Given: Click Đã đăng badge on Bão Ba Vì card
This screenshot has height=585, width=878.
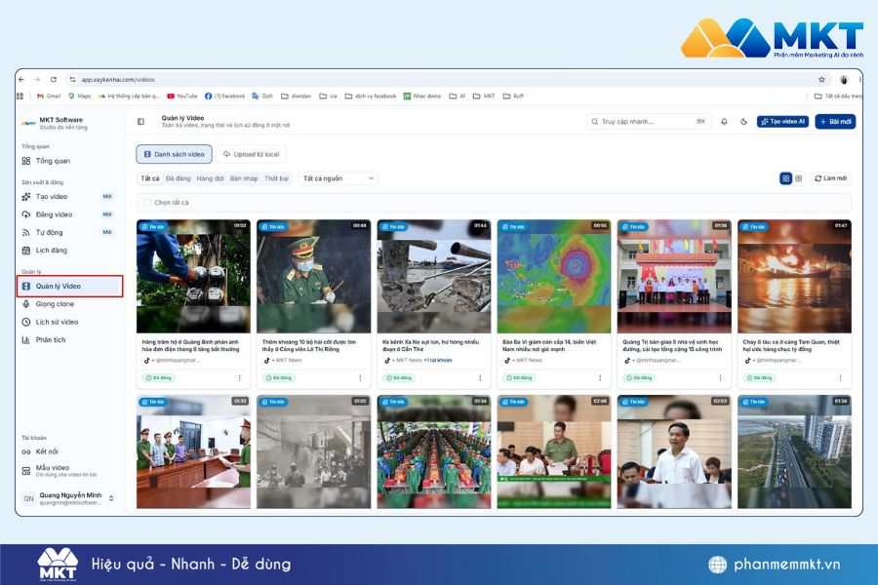Looking at the screenshot, I should click(x=519, y=378).
